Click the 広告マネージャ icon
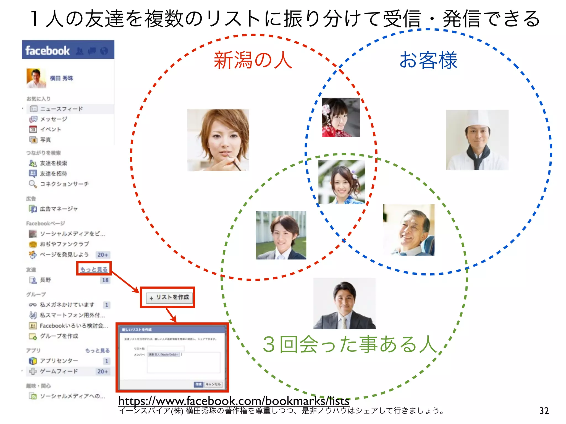Screen dimensions: 566x424 [x=33, y=209]
